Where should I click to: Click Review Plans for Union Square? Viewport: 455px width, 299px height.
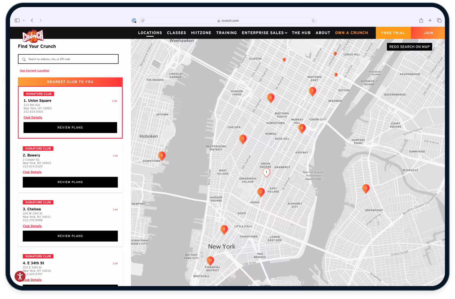pyautogui.click(x=70, y=127)
